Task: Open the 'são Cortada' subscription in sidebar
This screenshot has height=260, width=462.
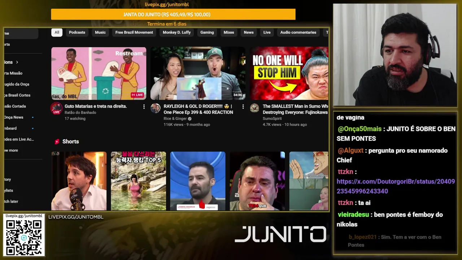Action: (15, 106)
